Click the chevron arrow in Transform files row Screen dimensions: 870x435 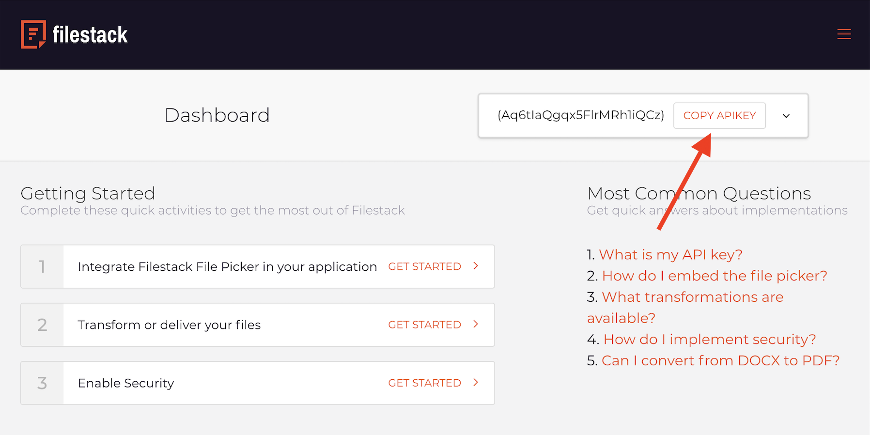[x=476, y=324]
